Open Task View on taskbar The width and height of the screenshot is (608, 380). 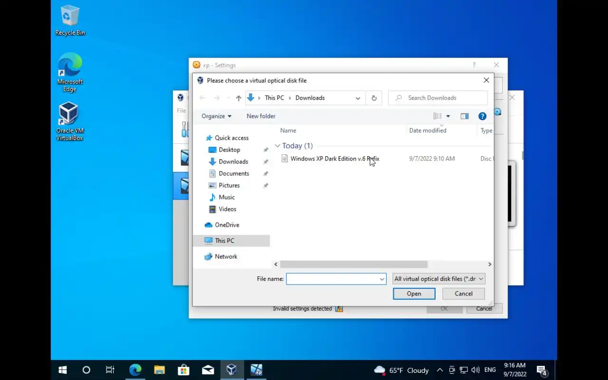click(x=110, y=370)
